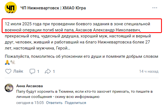Click the yellow ЧП group avatar
This screenshot has height=107, width=163.
[11, 8]
